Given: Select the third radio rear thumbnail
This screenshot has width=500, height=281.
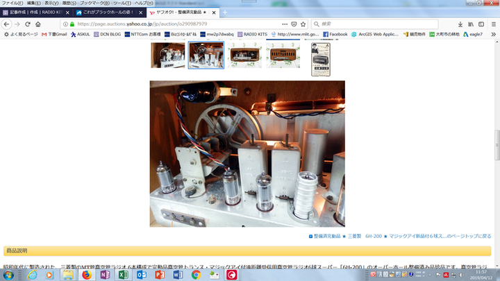Looking at the screenshot, I should click(x=244, y=55).
